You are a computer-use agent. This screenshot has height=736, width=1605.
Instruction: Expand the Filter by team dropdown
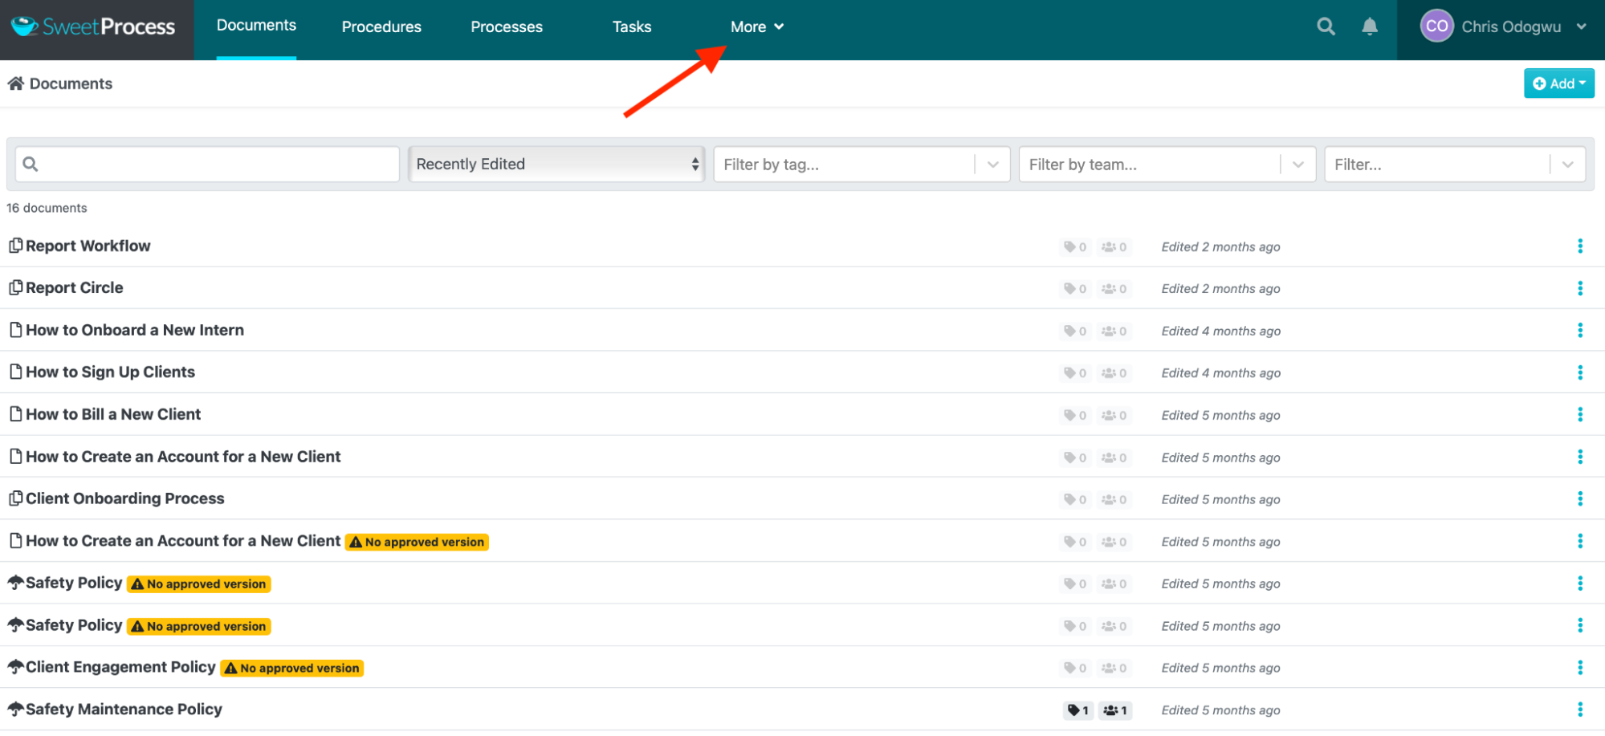(x=1167, y=165)
